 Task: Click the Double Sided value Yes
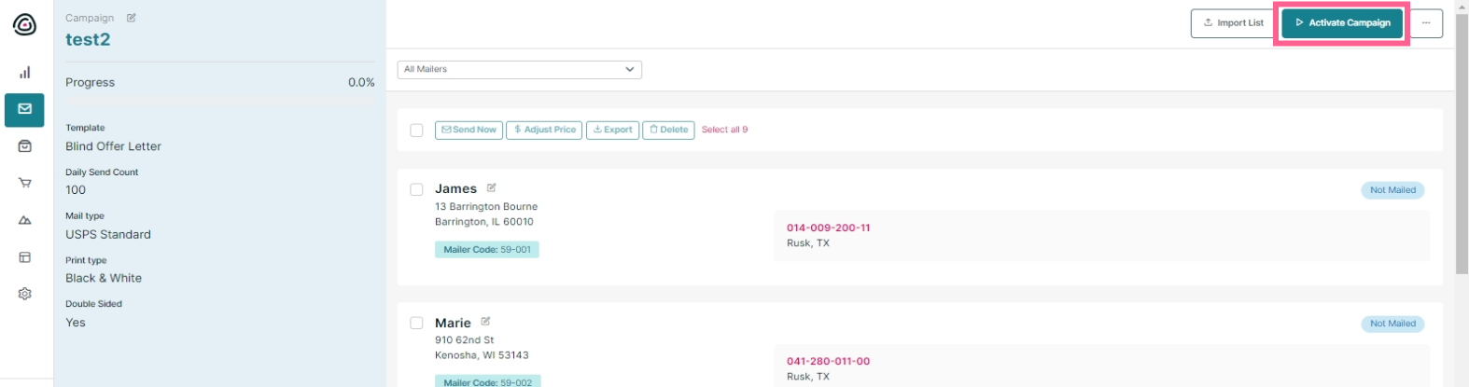76,323
